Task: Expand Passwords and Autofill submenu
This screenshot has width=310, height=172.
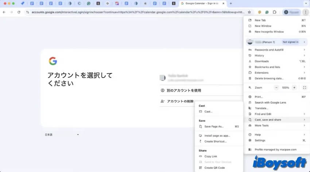Action: (x=277, y=50)
